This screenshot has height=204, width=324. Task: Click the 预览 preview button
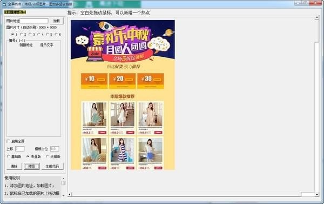32,166
